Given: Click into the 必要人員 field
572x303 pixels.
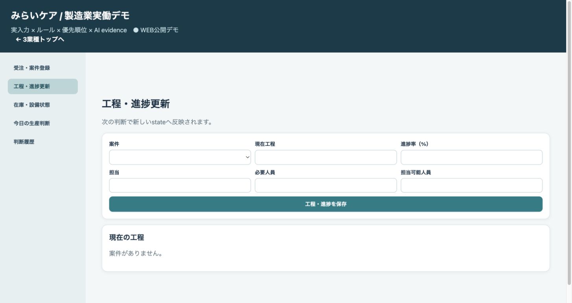Looking at the screenshot, I should (326, 185).
